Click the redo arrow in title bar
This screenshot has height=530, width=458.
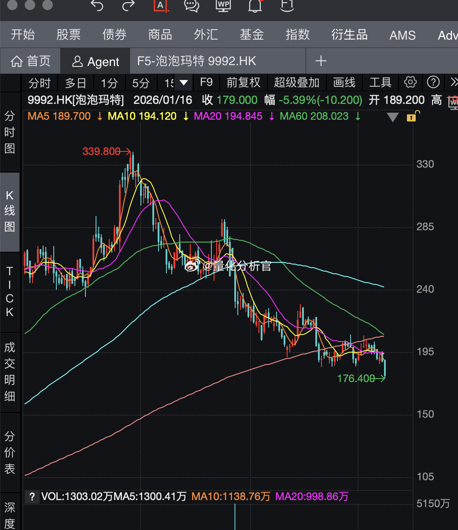tap(129, 5)
